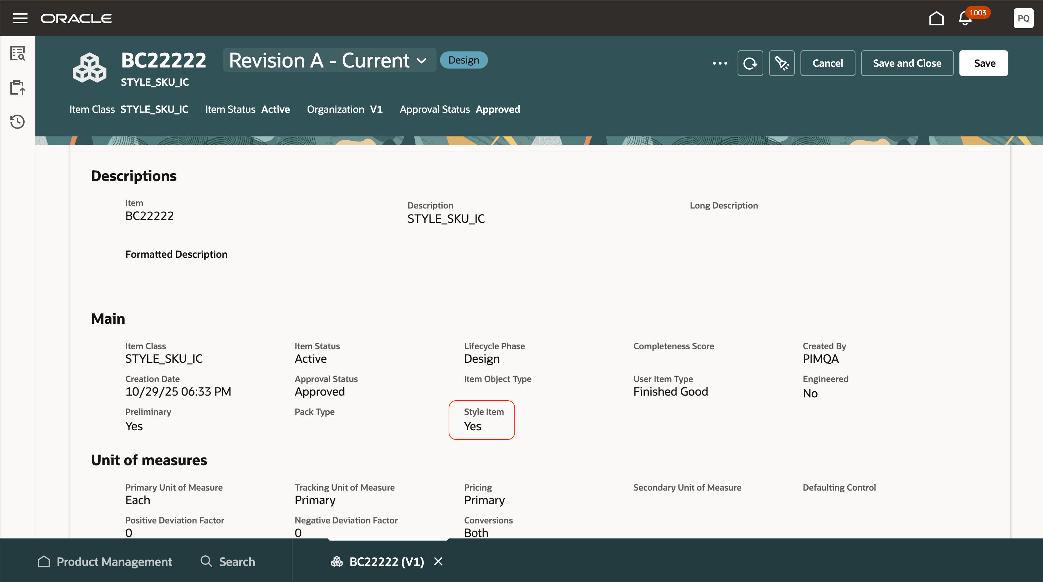The width and height of the screenshot is (1043, 582).
Task: Click the refresh icon button
Action: pos(750,63)
